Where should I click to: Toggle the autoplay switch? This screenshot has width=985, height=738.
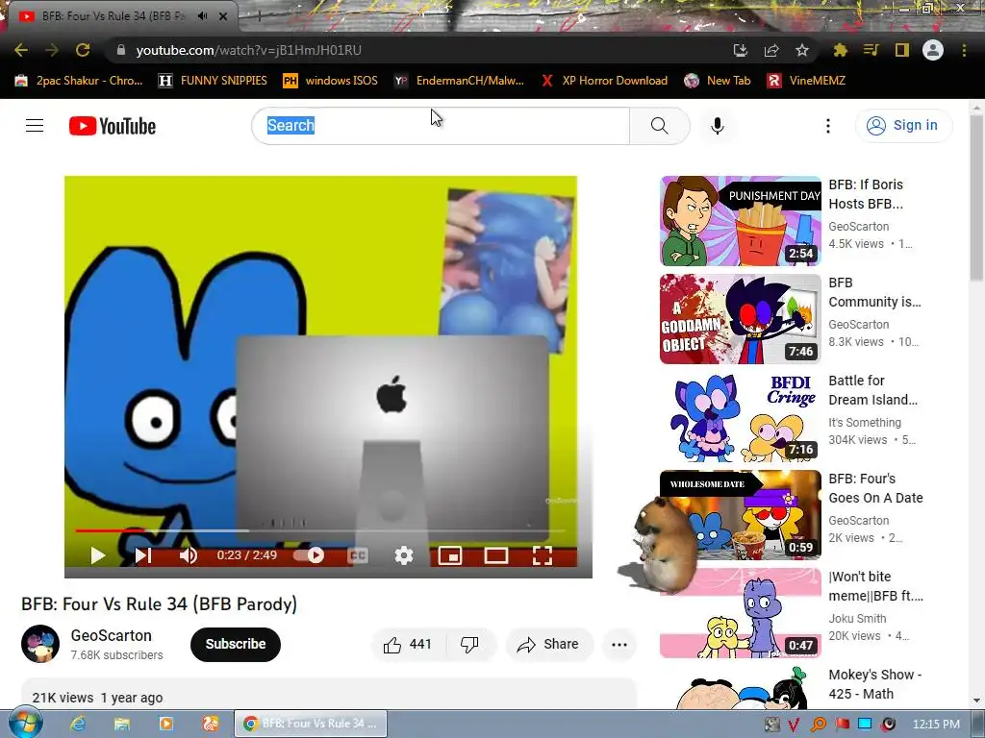tap(309, 555)
